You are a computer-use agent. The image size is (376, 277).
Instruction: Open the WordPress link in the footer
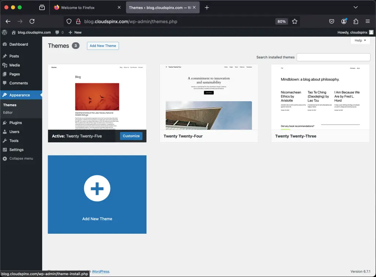pyautogui.click(x=100, y=271)
